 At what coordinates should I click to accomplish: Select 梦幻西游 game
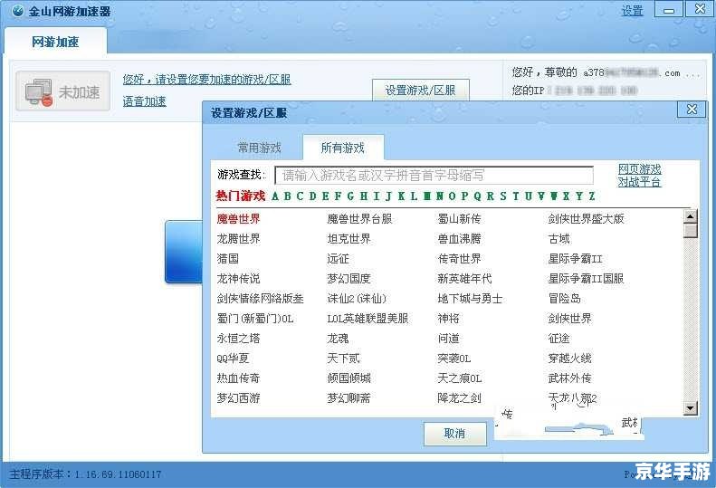pyautogui.click(x=238, y=398)
